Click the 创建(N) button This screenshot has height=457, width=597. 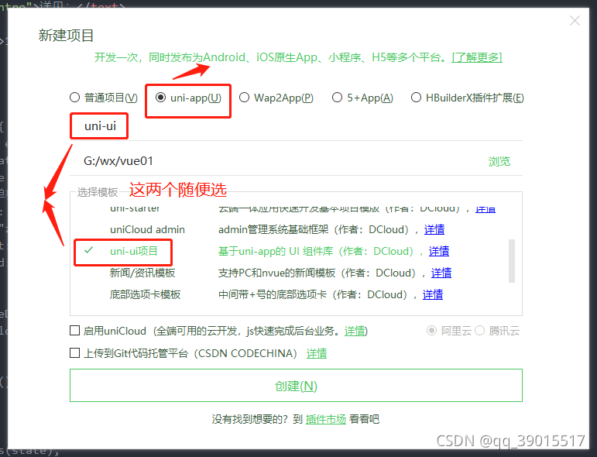(x=296, y=386)
